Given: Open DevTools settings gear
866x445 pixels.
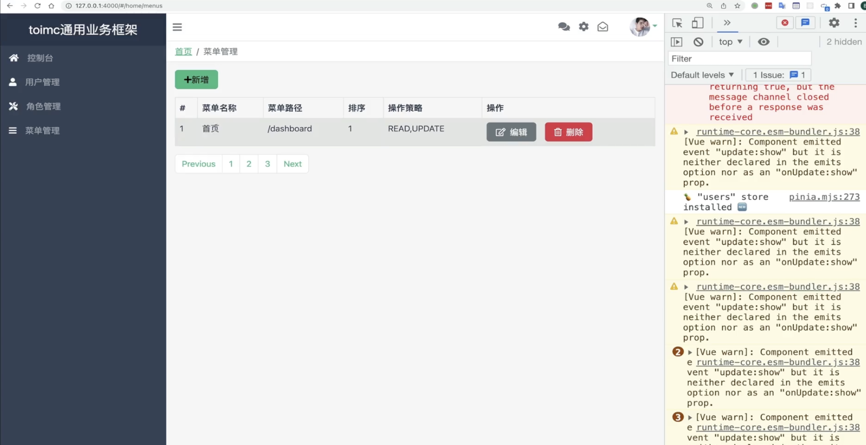Looking at the screenshot, I should click(834, 23).
